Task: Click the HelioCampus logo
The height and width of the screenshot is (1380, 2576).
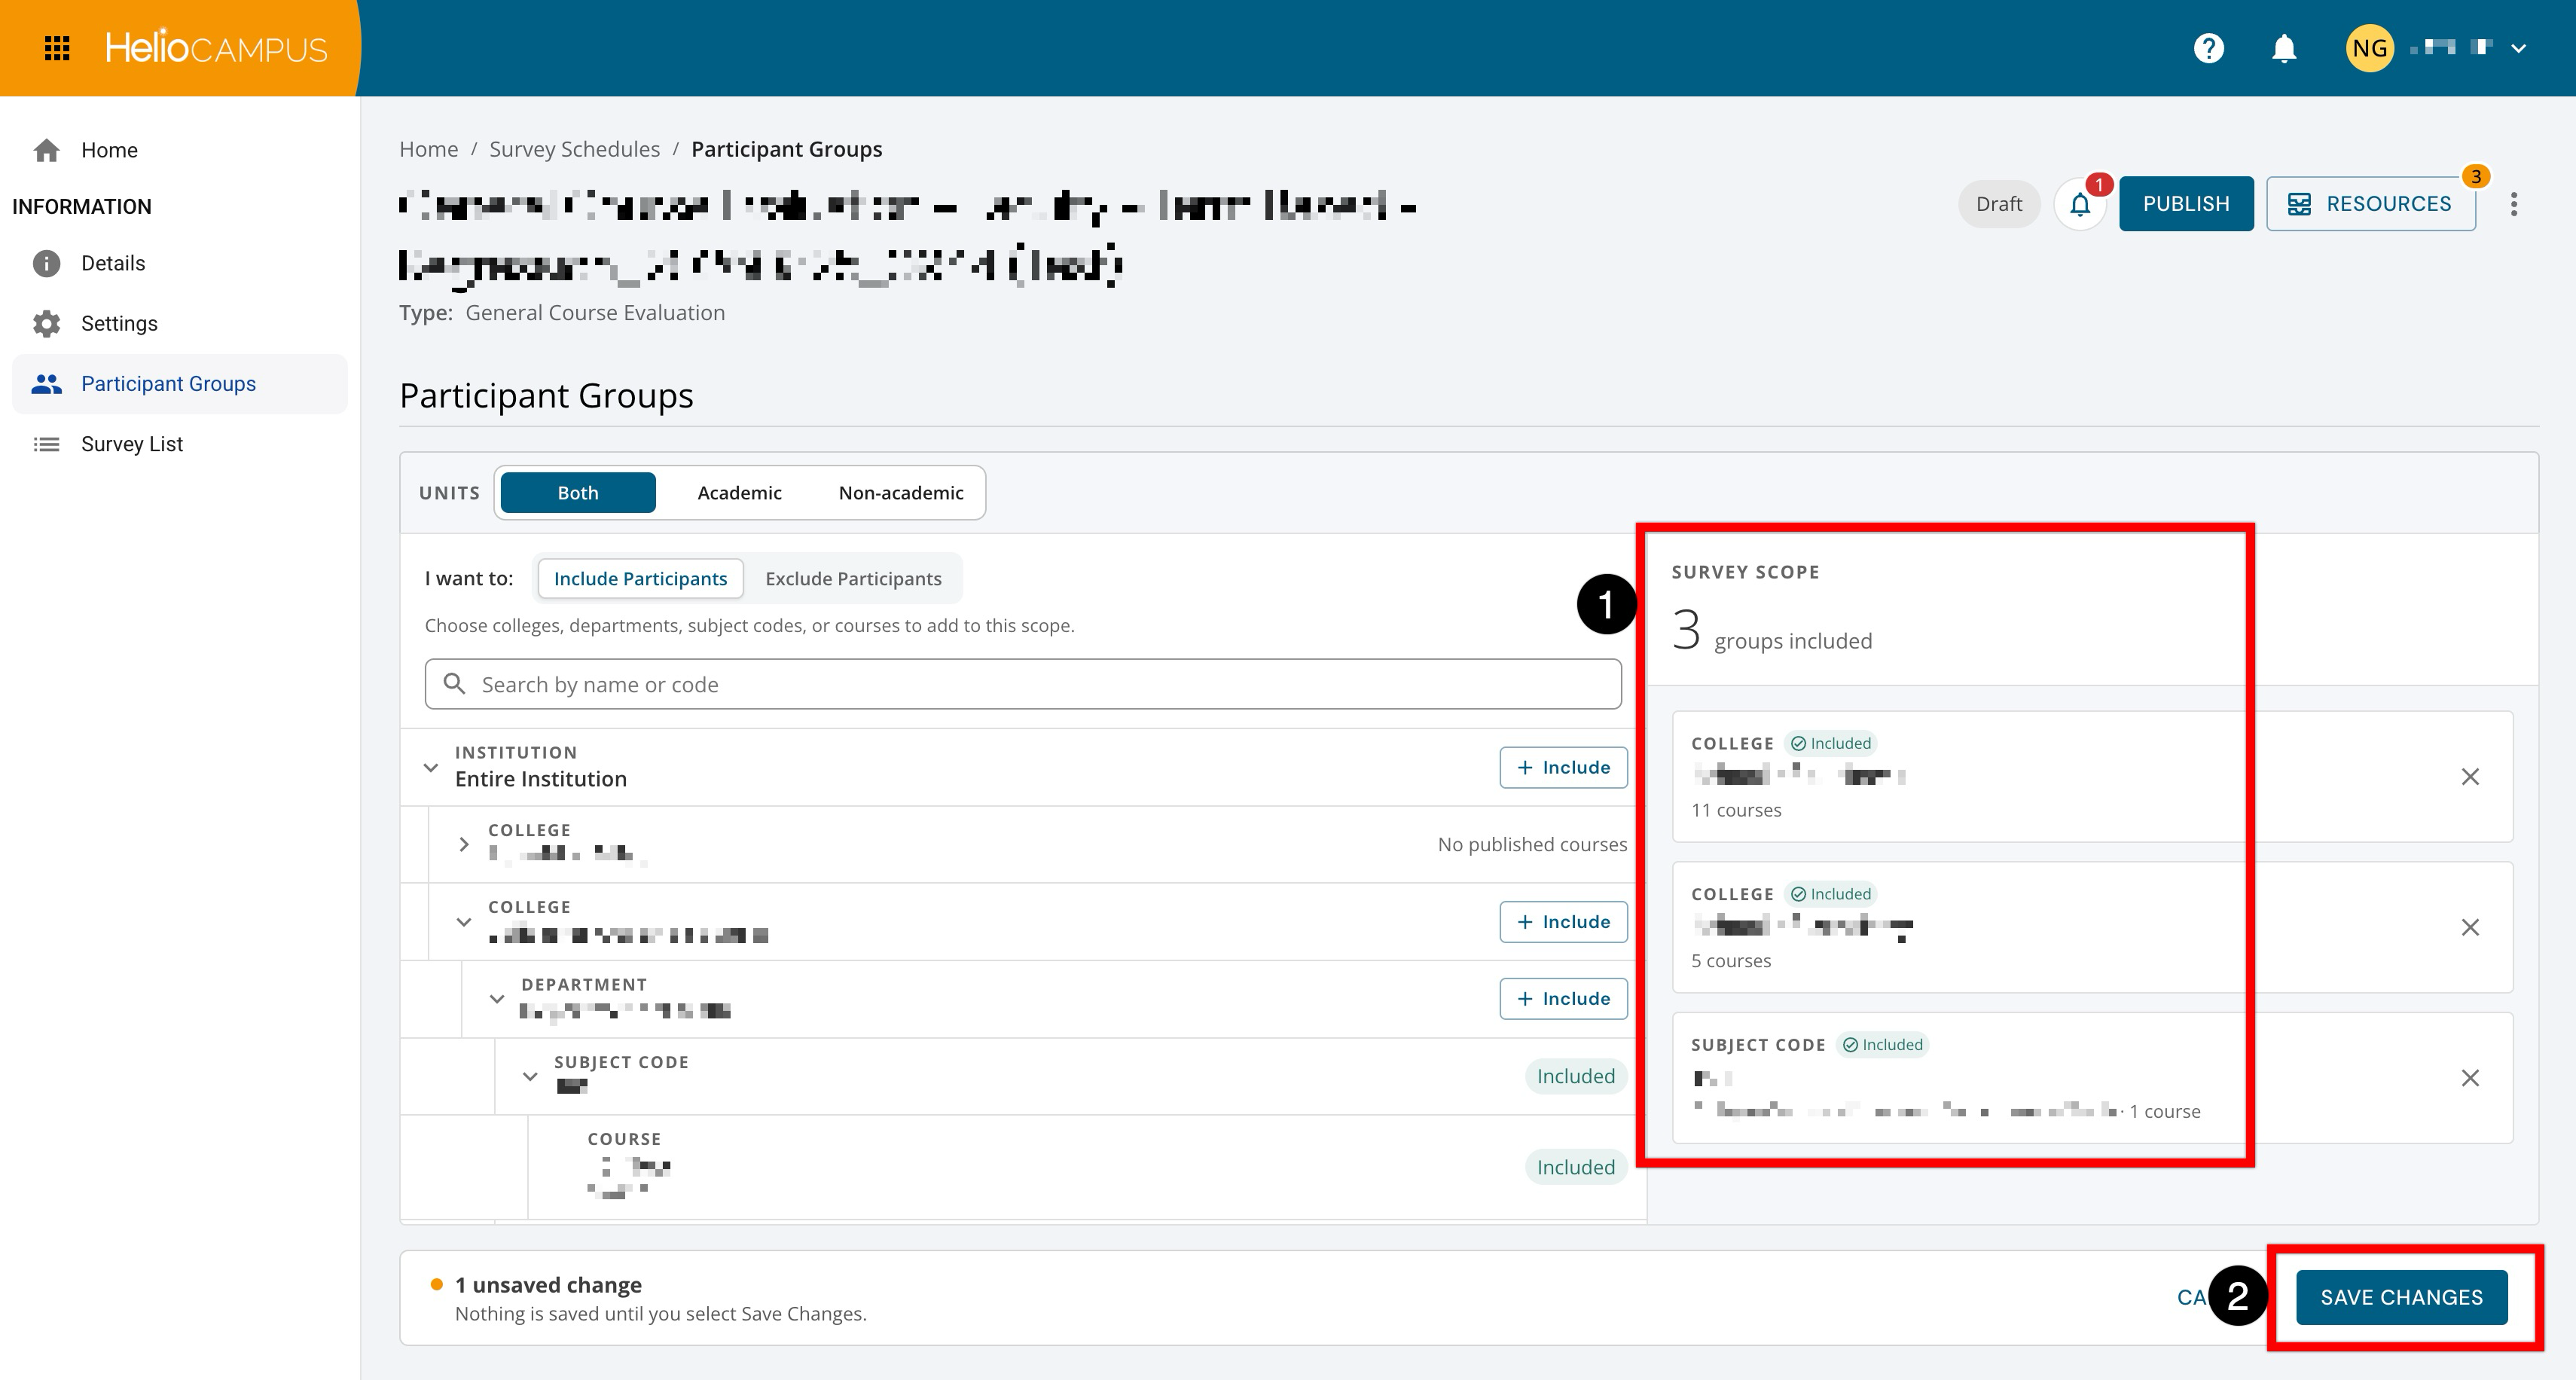Action: click(216, 48)
